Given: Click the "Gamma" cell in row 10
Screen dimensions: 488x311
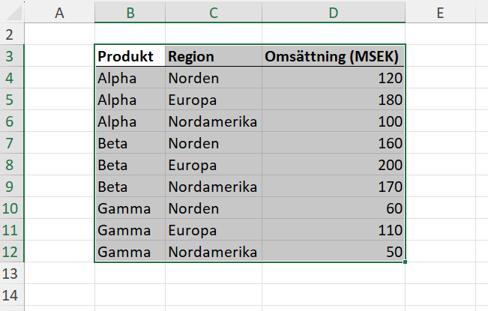Looking at the screenshot, I should tap(130, 208).
